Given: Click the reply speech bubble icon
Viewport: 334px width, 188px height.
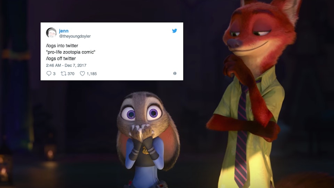Looking at the screenshot, I should tap(49, 73).
